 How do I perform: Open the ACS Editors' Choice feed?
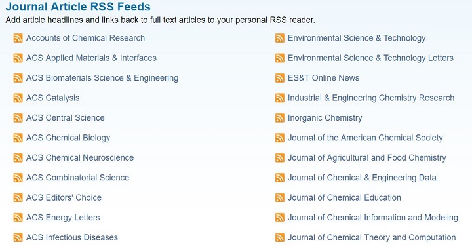pos(64,197)
